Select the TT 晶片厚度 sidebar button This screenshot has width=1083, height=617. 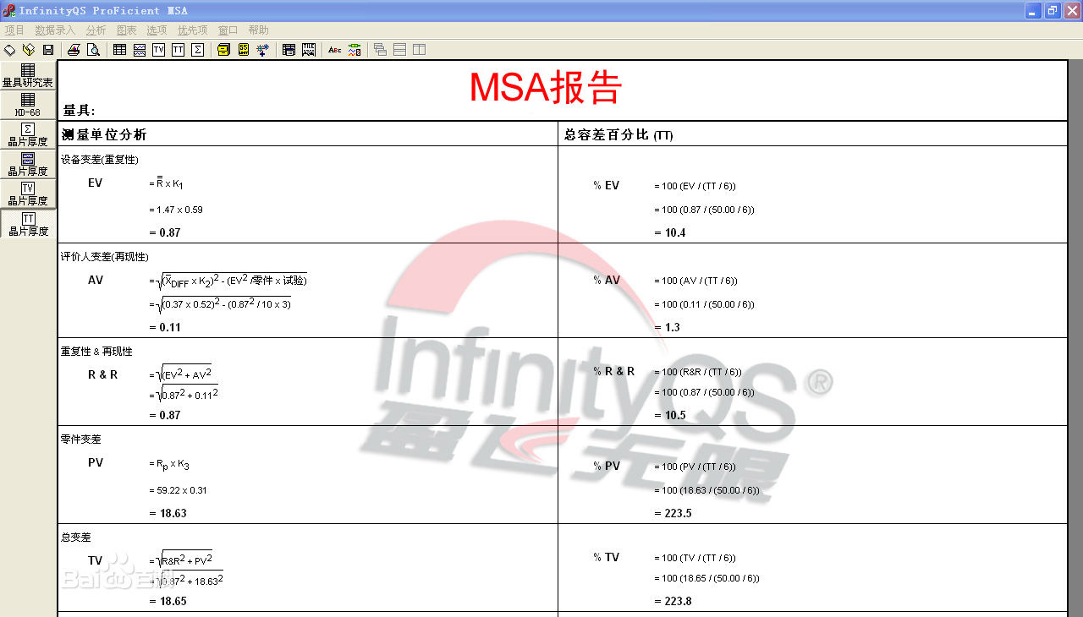28,224
